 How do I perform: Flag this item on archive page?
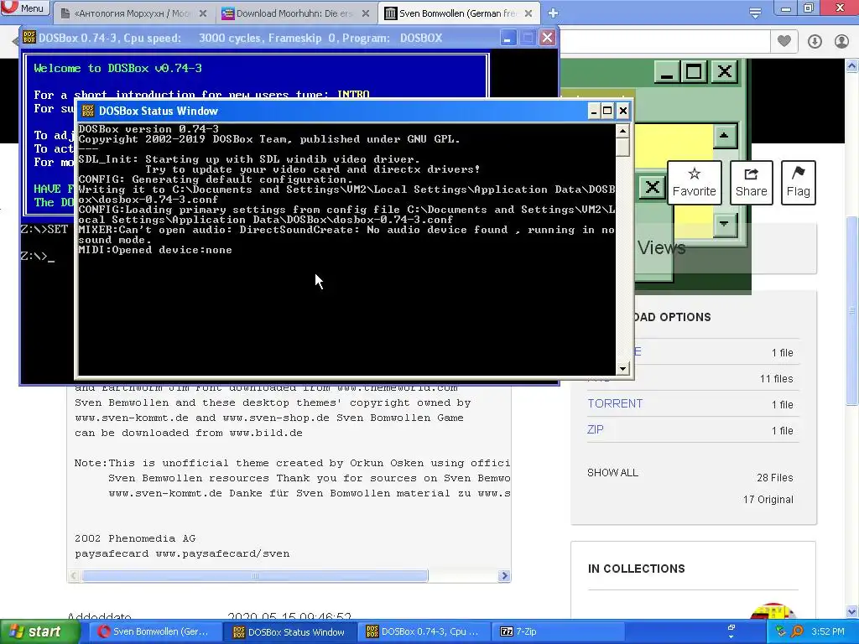pyautogui.click(x=799, y=182)
